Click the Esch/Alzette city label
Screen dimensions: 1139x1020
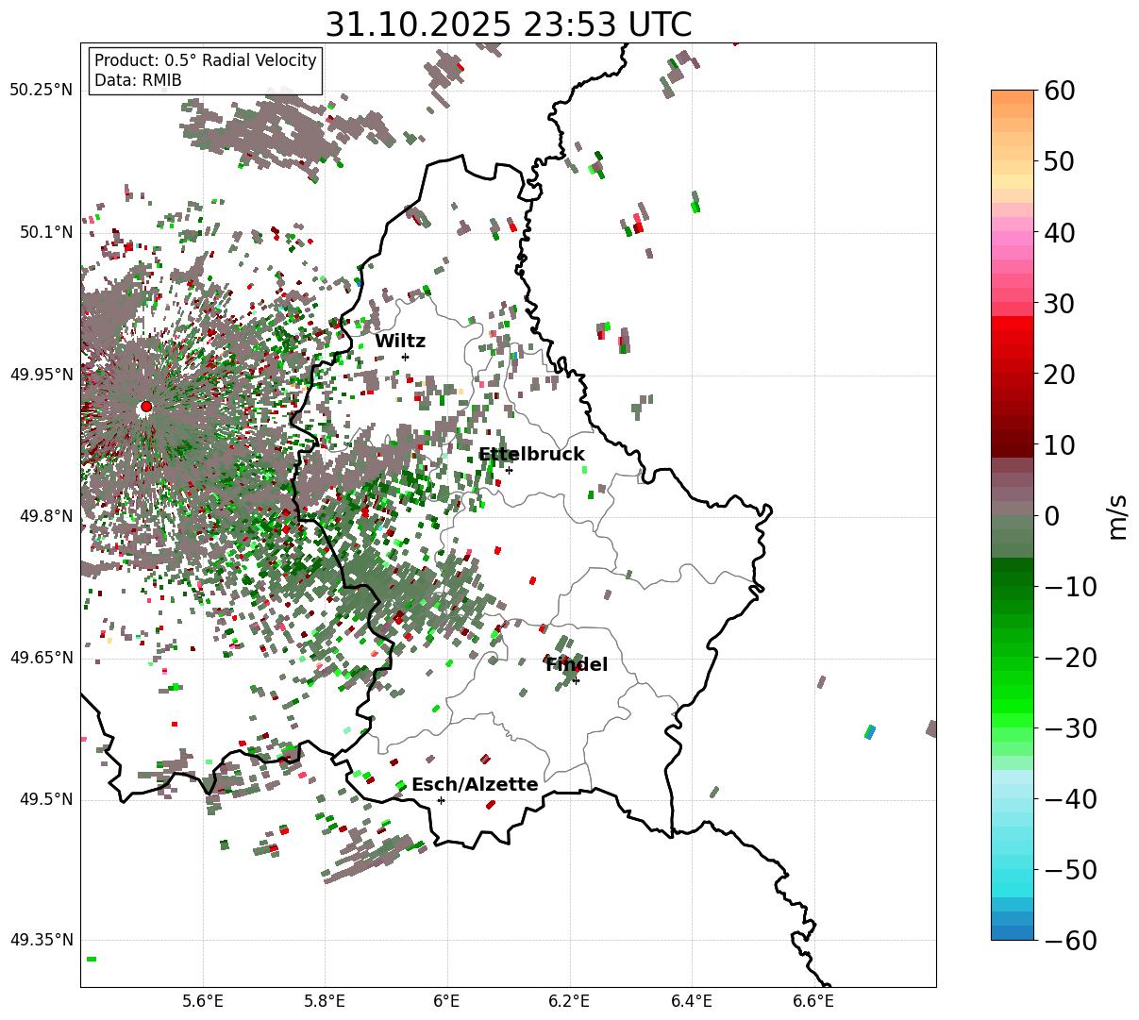(x=475, y=785)
